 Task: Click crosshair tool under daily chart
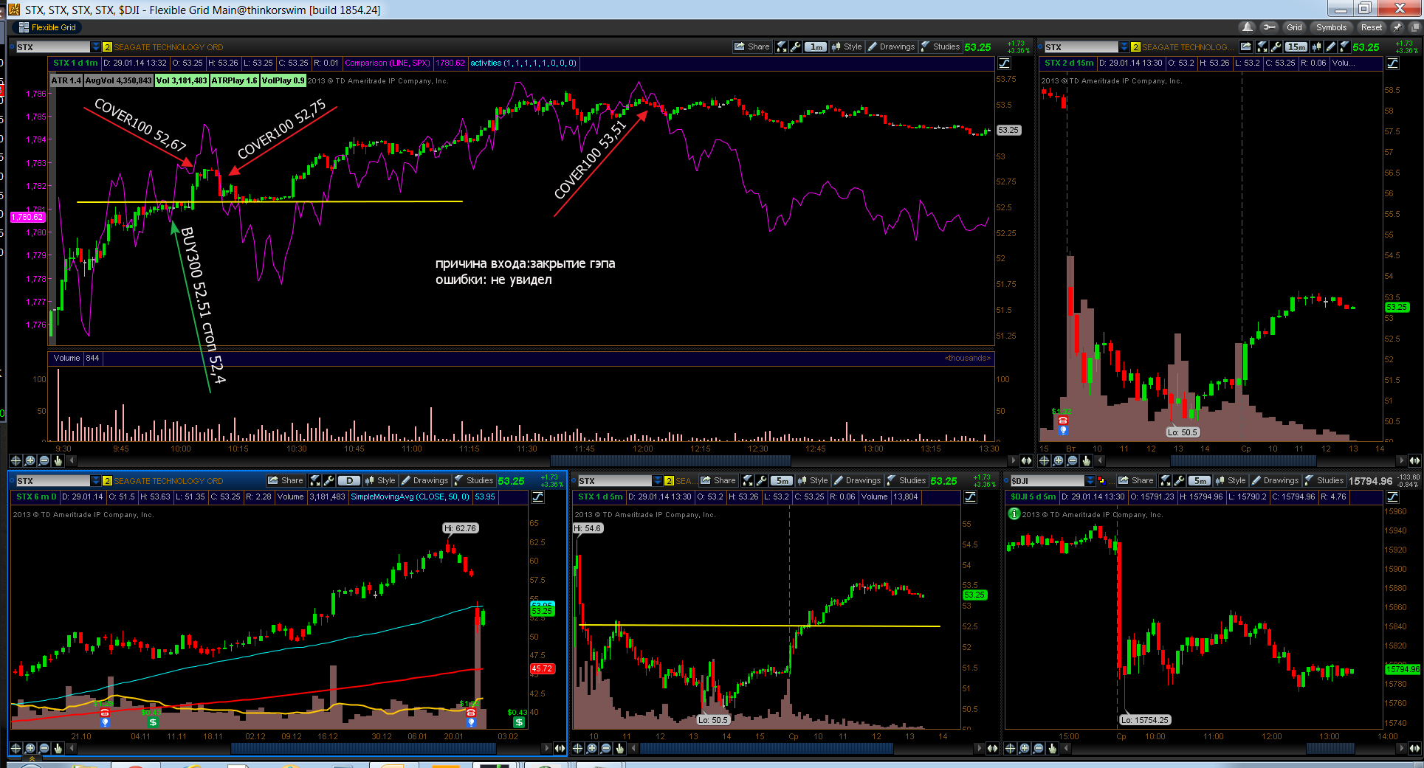coord(16,748)
